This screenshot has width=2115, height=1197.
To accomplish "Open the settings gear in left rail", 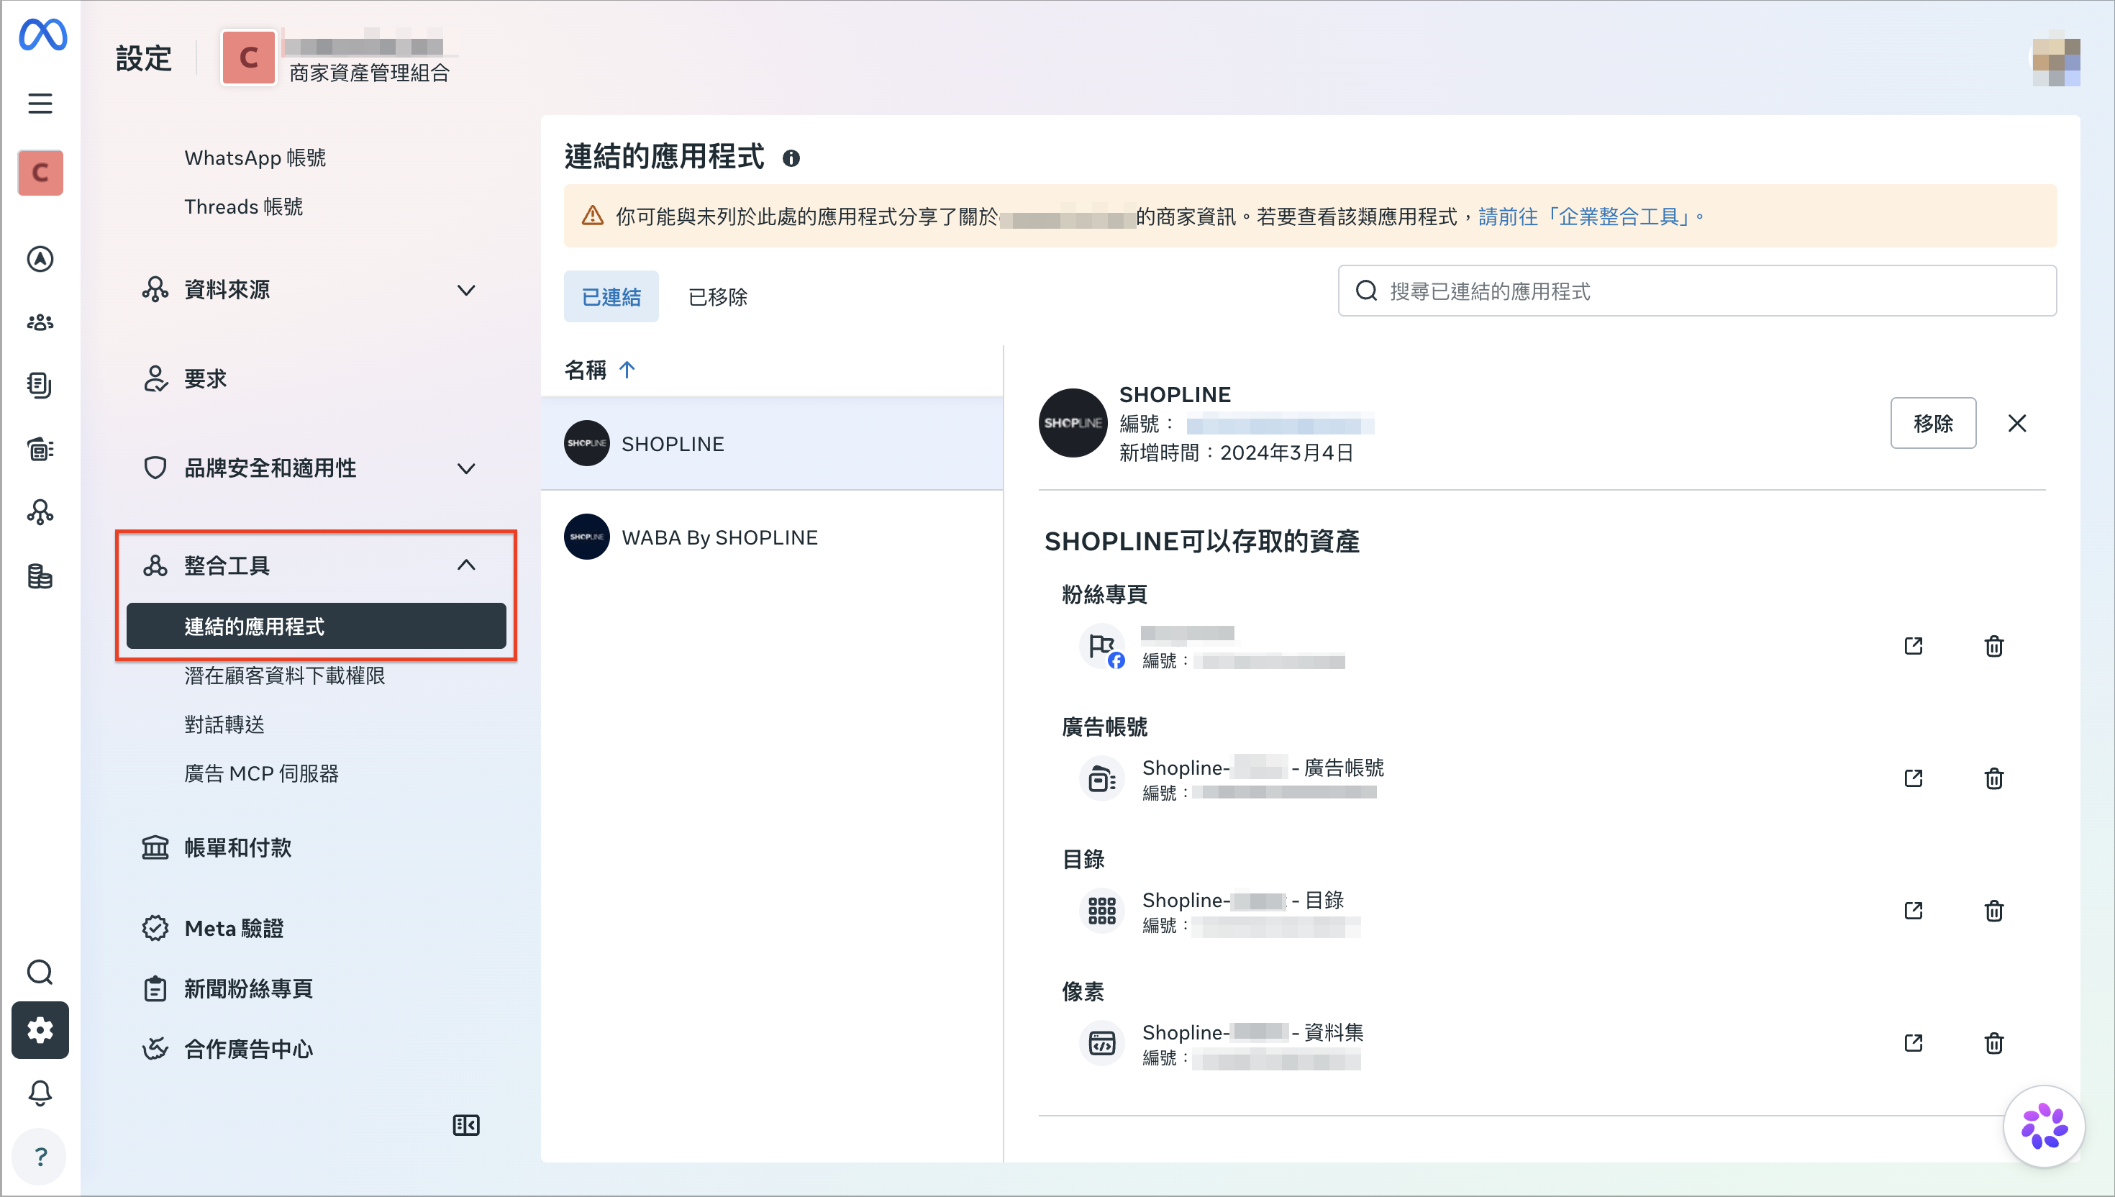I will pyautogui.click(x=40, y=1030).
